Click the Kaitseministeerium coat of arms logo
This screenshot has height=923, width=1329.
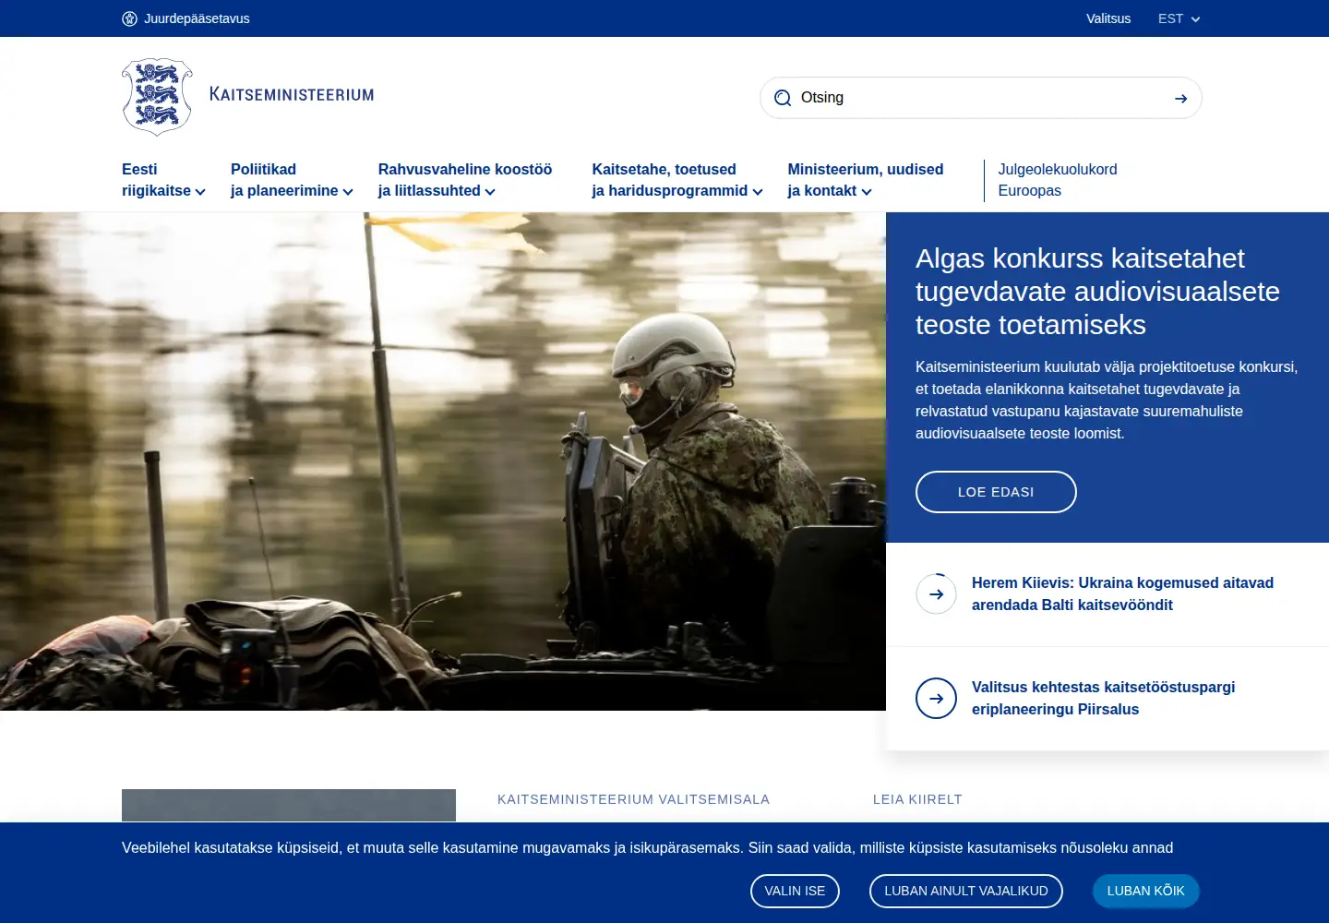(x=157, y=97)
